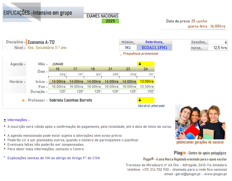Click the orange triangle next to Professor

coord(24,100)
